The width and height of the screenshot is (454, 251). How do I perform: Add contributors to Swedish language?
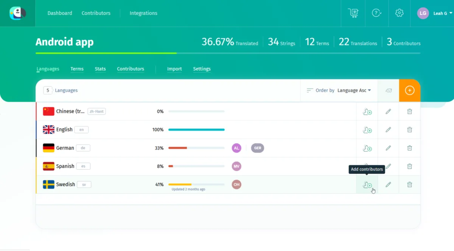pos(367,185)
